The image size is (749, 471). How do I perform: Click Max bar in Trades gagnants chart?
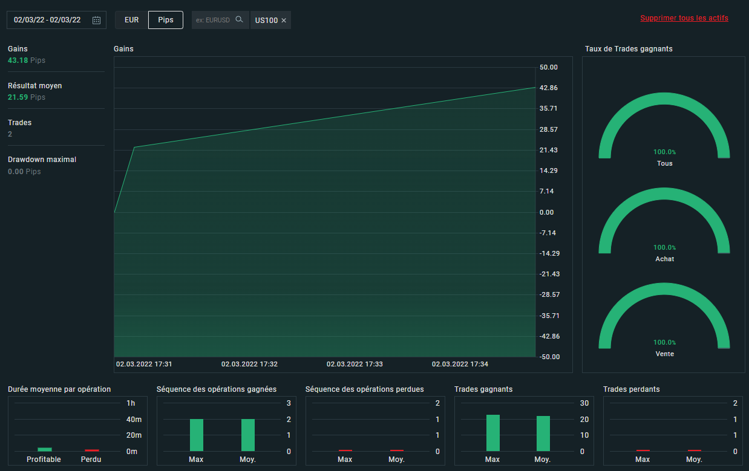pyautogui.click(x=492, y=433)
